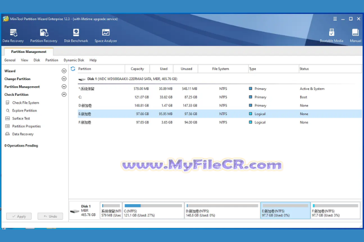Image resolution: width=364 pixels, height=242 pixels.
Task: Select C:(NTFS) block in disk map
Action: click(x=153, y=210)
